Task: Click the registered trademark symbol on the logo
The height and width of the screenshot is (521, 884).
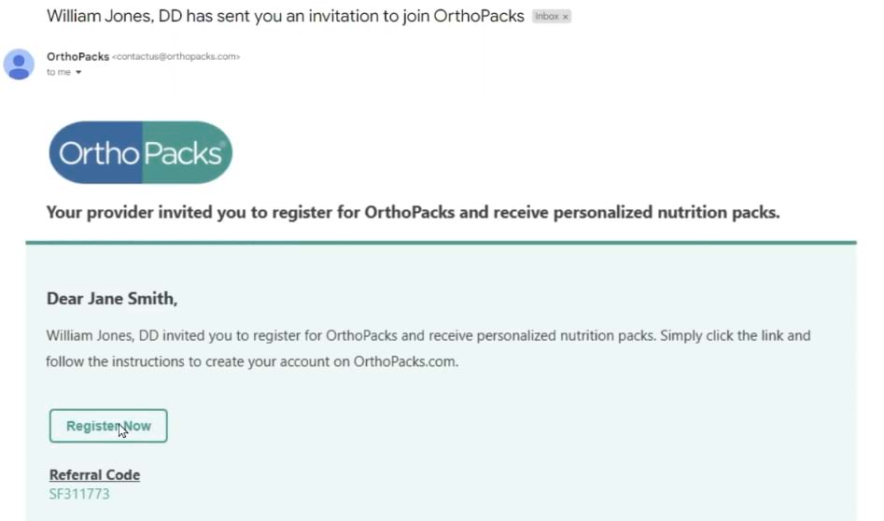Action: (x=221, y=143)
